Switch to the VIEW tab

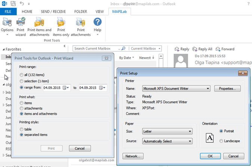click(100, 12)
